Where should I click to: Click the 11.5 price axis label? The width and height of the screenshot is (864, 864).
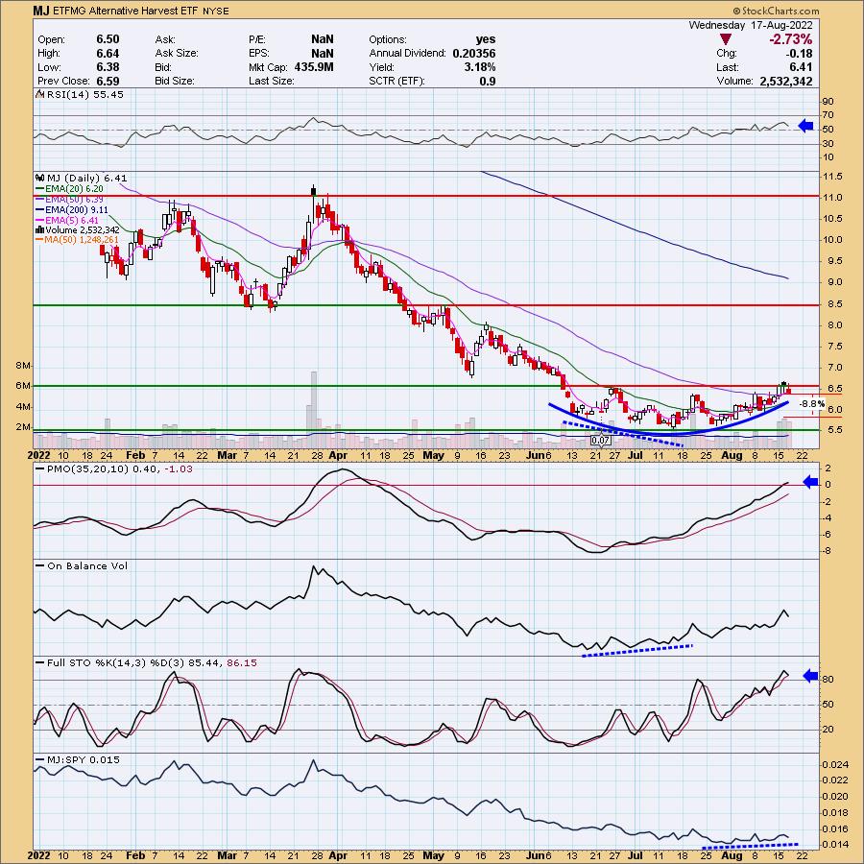tap(832, 177)
